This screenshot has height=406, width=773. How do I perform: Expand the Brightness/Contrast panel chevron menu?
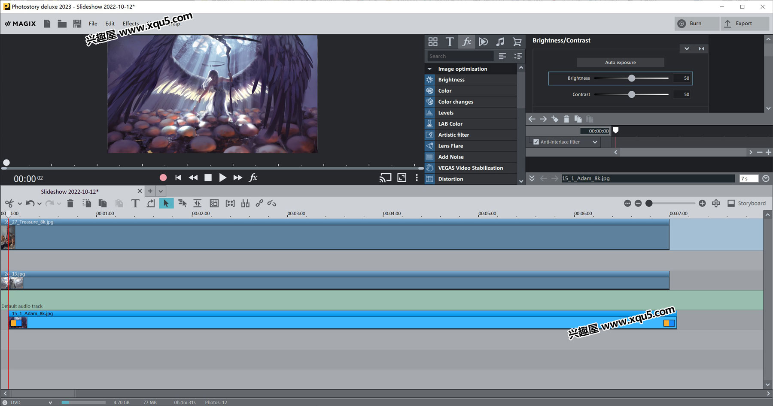point(687,48)
